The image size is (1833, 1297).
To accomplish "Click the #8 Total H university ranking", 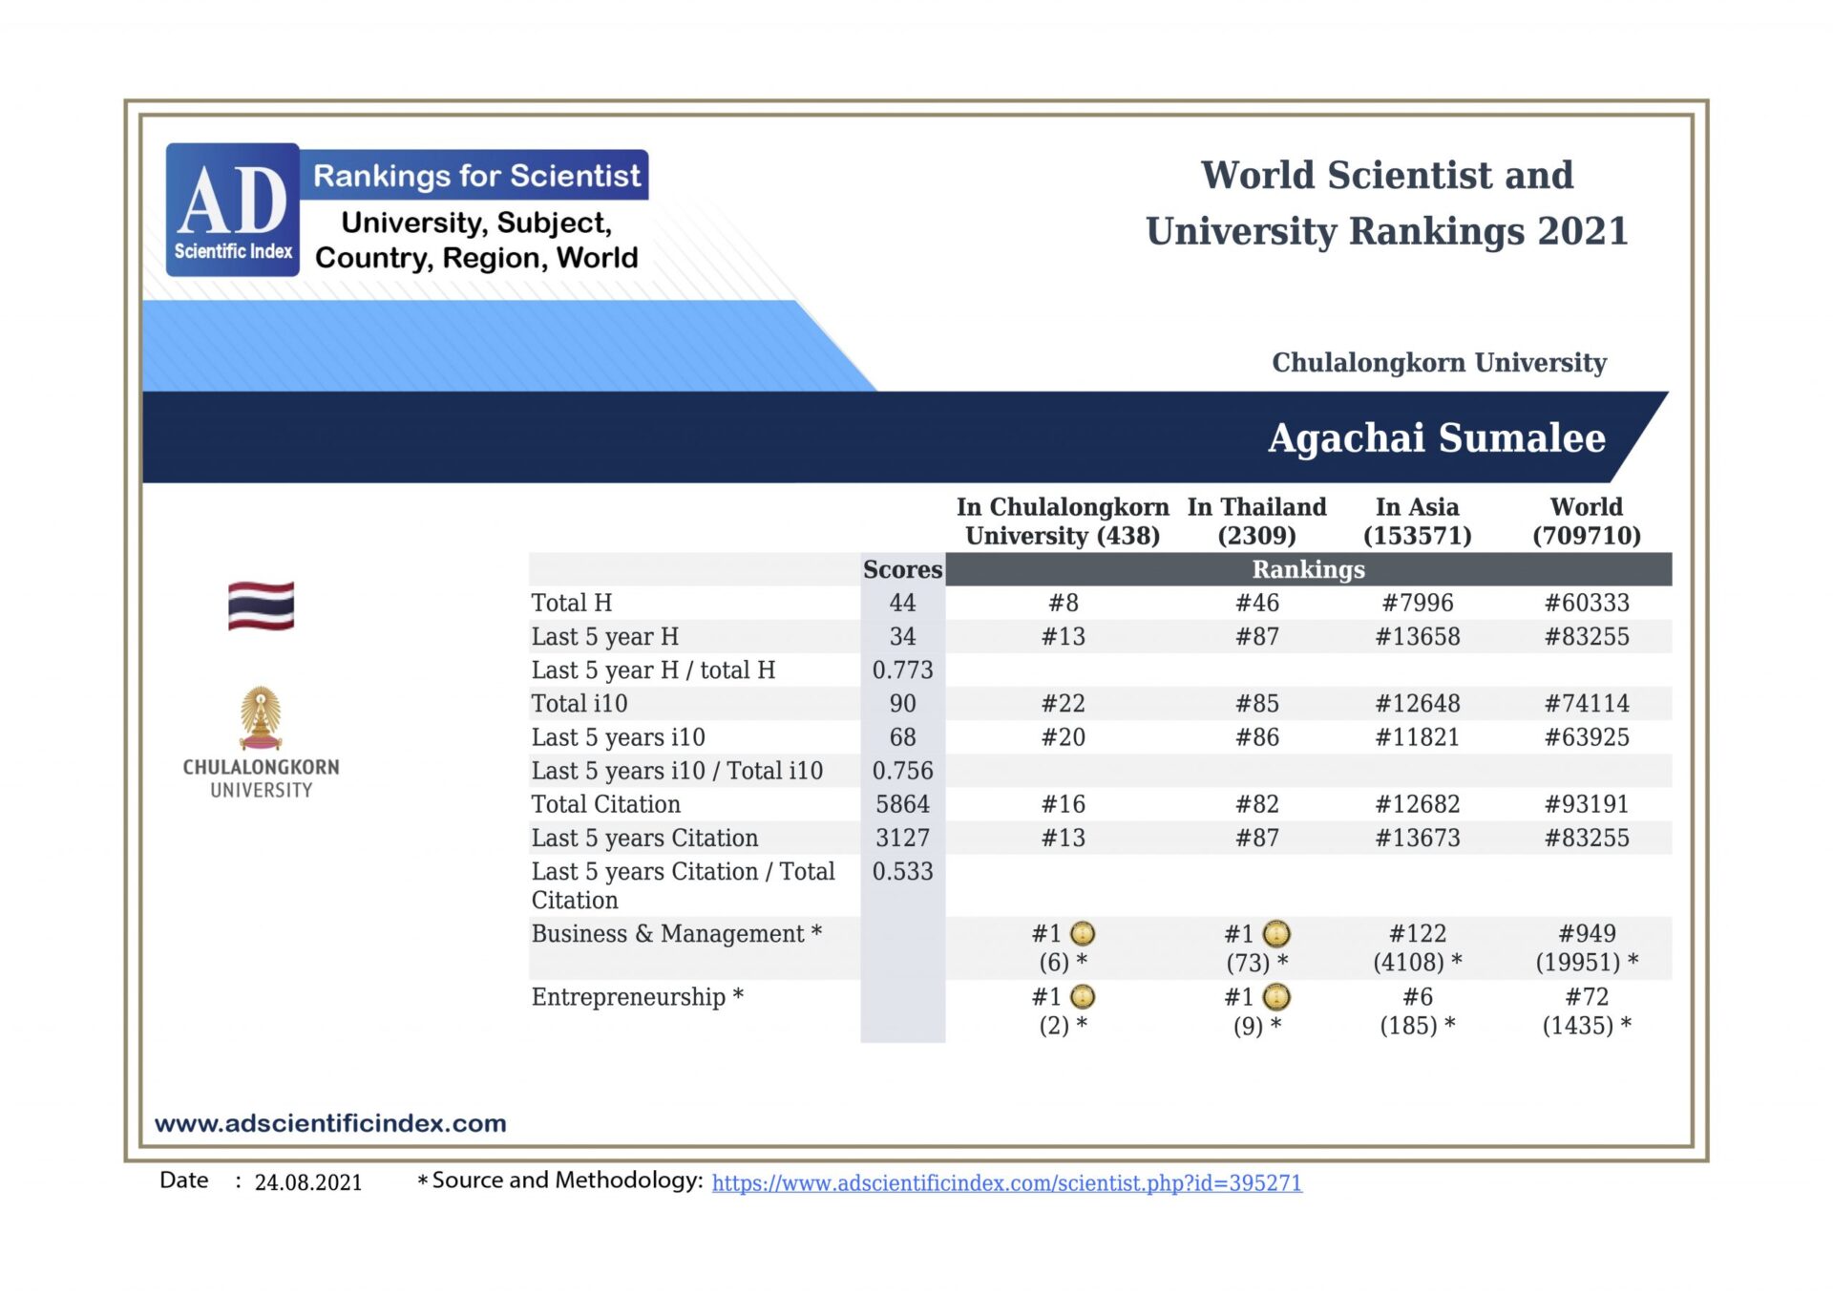I will (1063, 603).
